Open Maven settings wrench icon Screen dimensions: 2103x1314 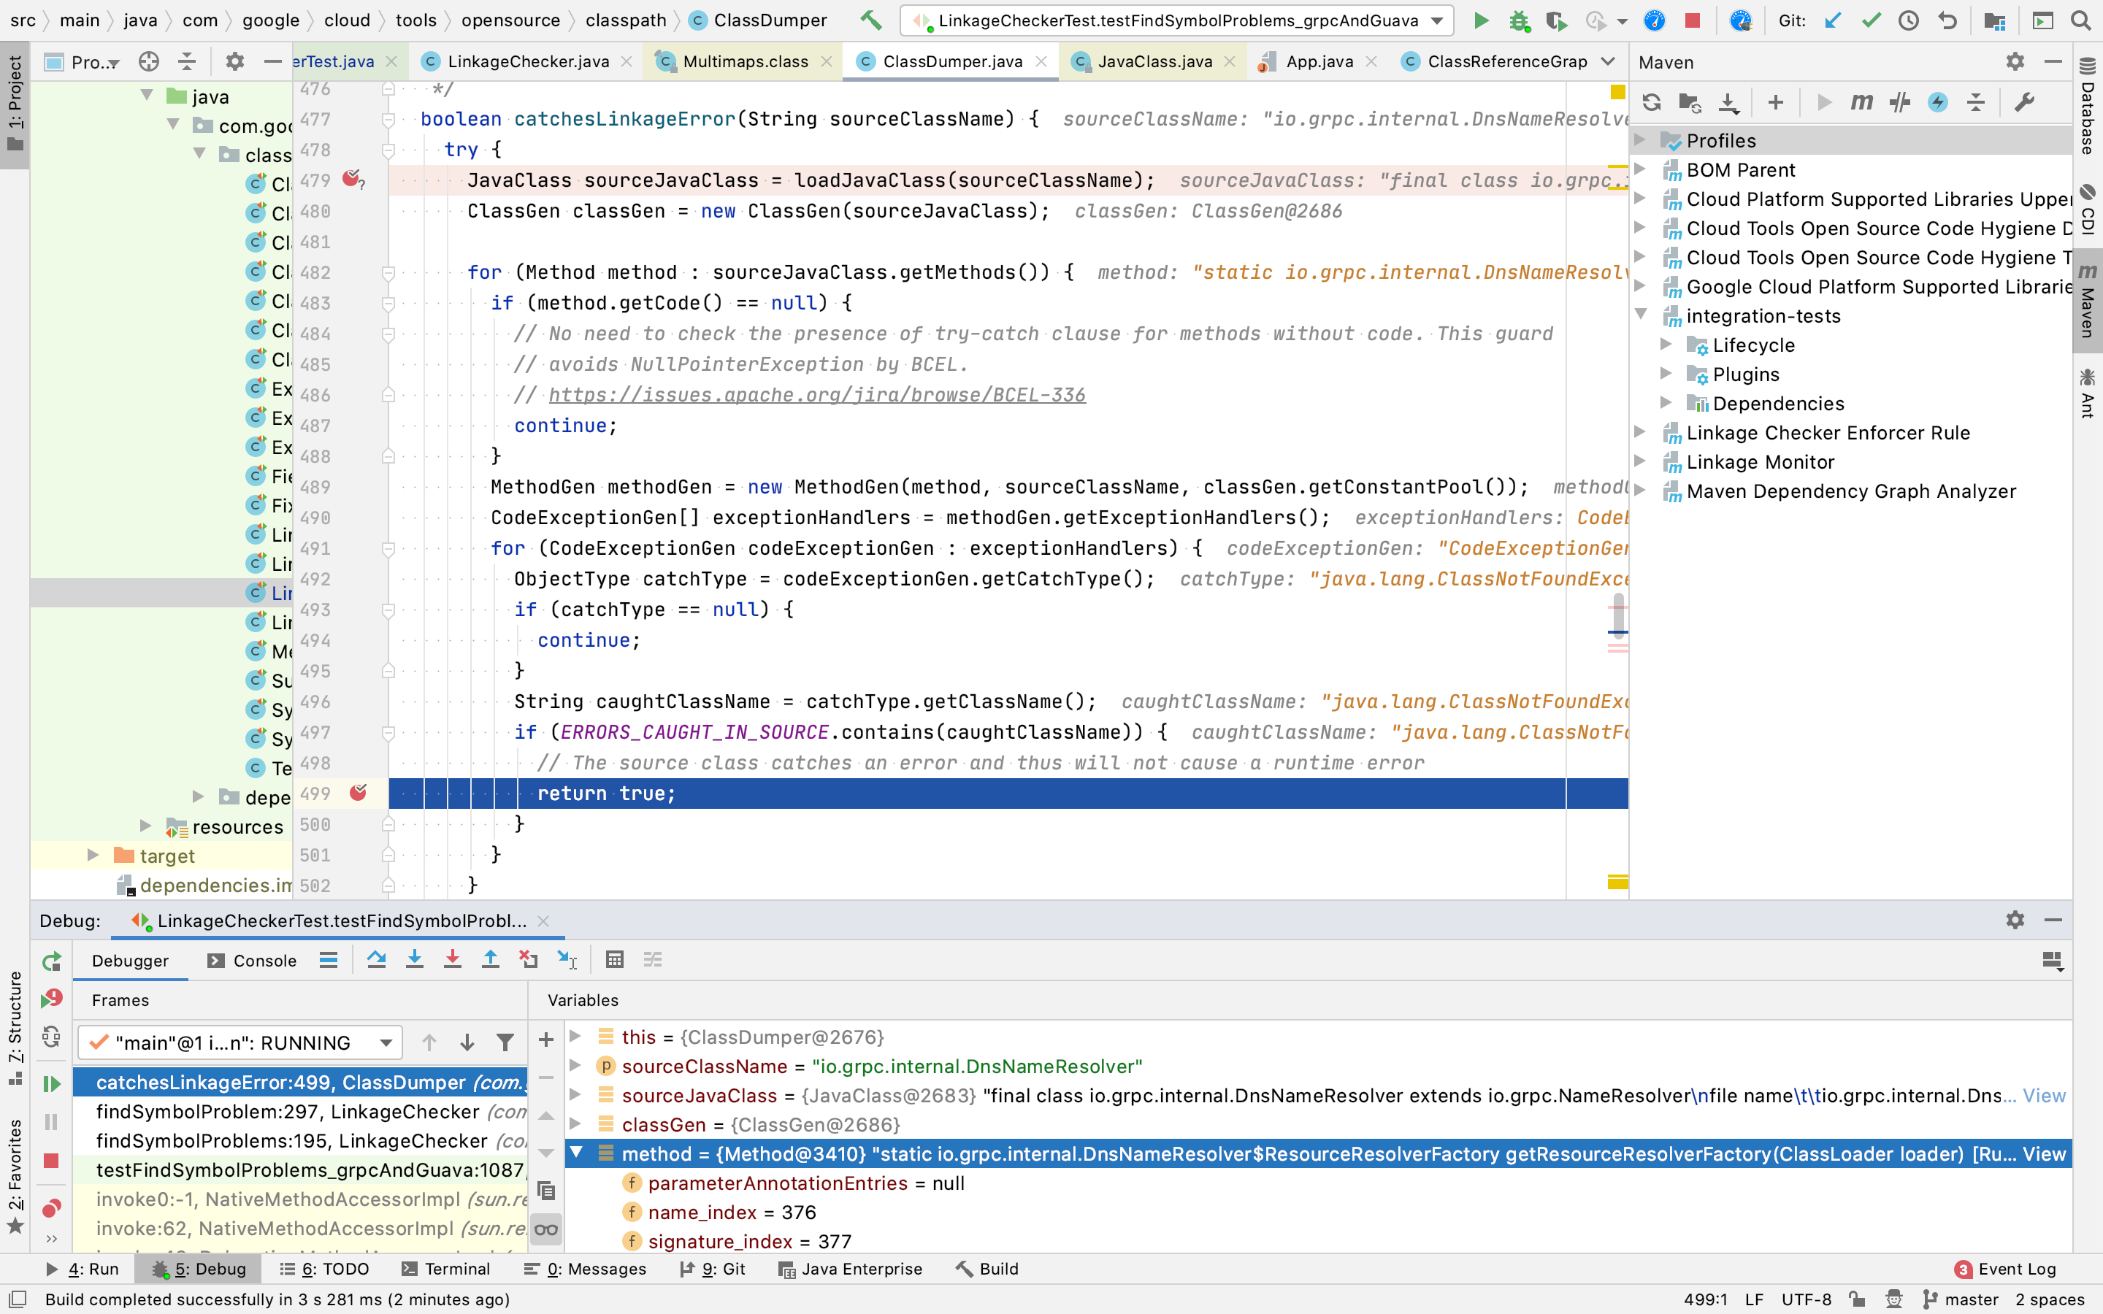2024,102
